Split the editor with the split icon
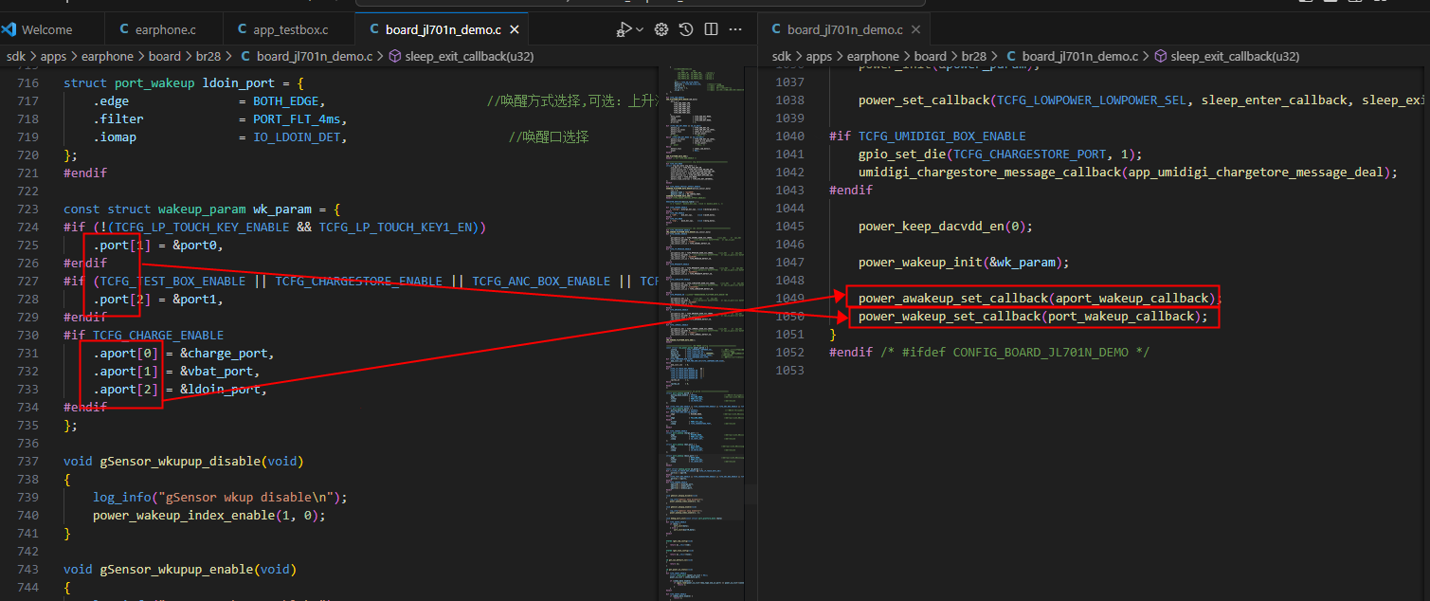 [712, 30]
